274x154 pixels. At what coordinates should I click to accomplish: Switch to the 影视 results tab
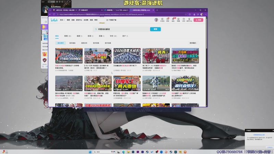(90, 36)
